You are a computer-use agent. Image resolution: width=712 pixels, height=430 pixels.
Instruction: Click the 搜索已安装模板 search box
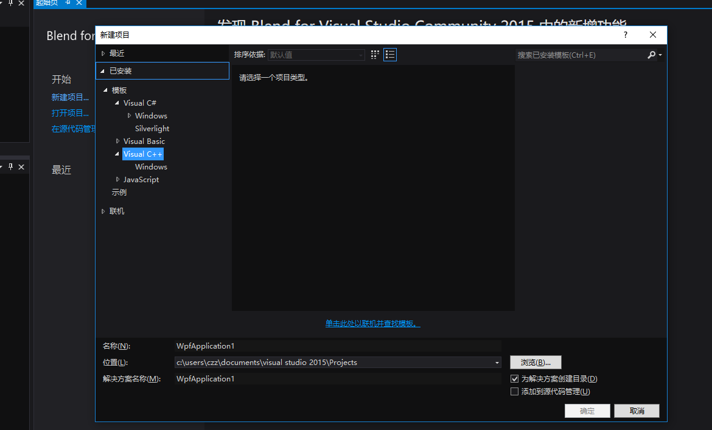tap(581, 55)
